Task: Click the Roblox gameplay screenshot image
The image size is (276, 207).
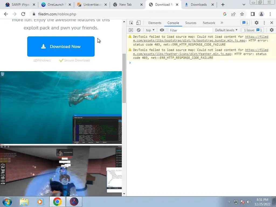Action: point(61,170)
